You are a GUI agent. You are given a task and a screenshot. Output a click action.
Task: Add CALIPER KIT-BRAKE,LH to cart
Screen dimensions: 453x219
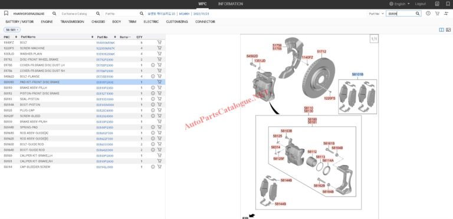[159, 155]
